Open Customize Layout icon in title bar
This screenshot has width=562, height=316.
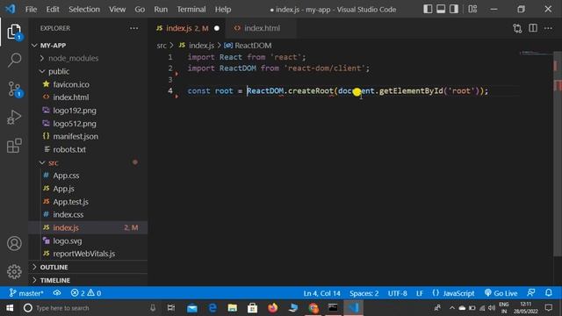tap(472, 9)
